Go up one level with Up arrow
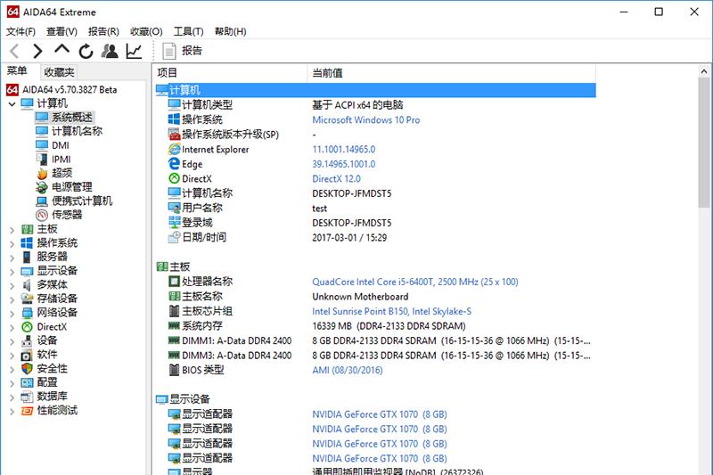 [61, 51]
